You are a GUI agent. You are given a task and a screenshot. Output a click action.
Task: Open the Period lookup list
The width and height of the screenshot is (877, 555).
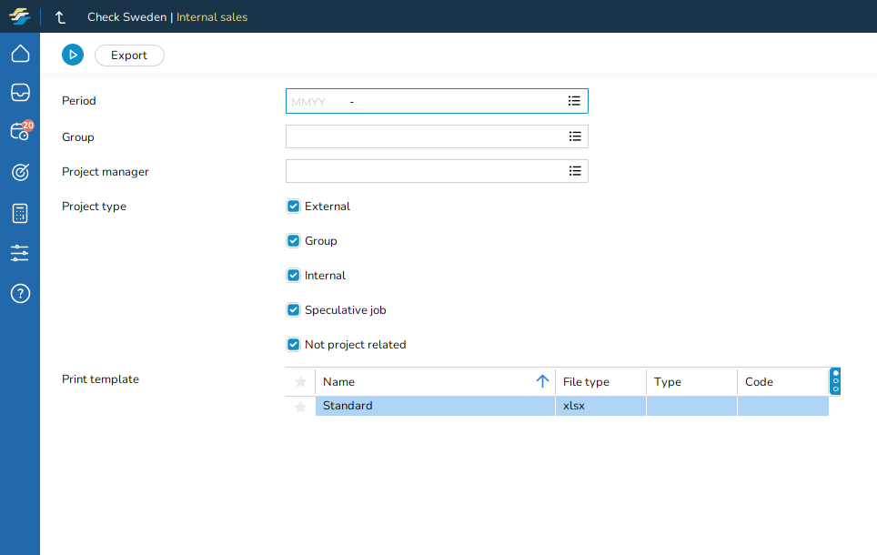[575, 101]
